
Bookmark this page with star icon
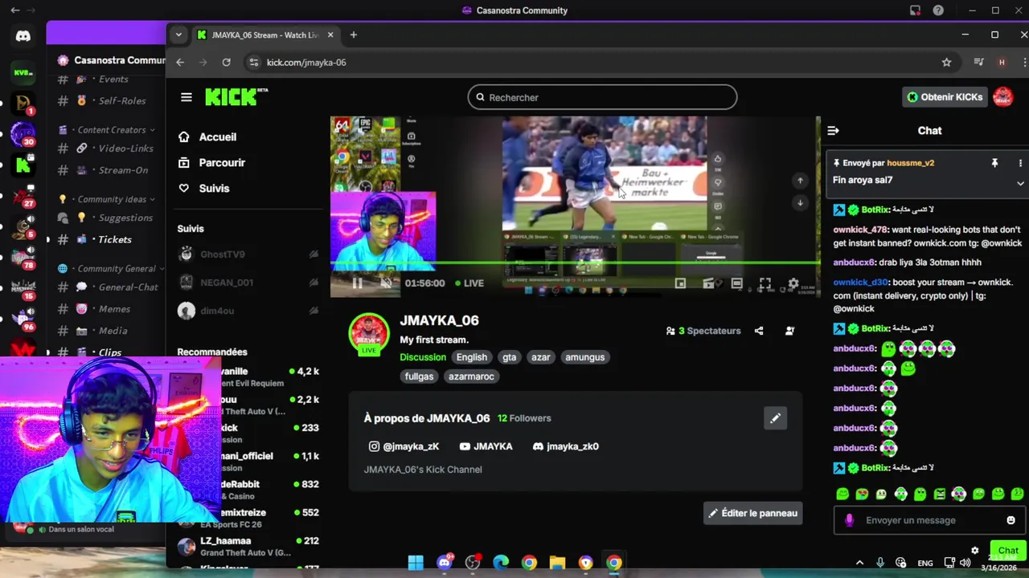coord(946,62)
